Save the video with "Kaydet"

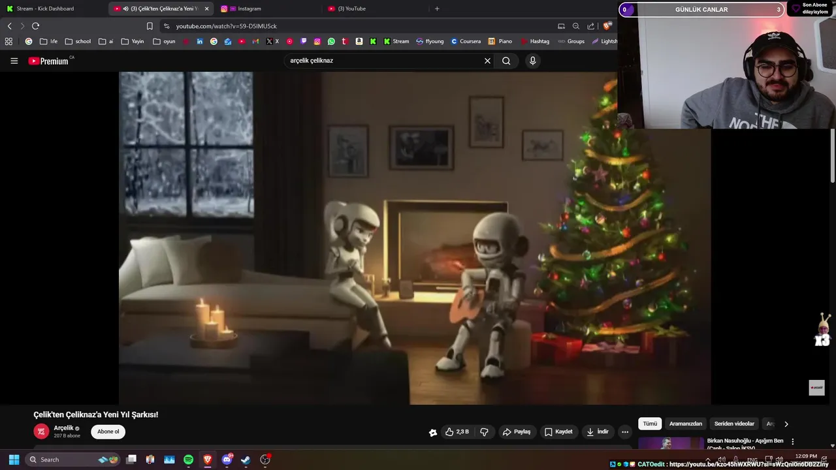click(558, 431)
